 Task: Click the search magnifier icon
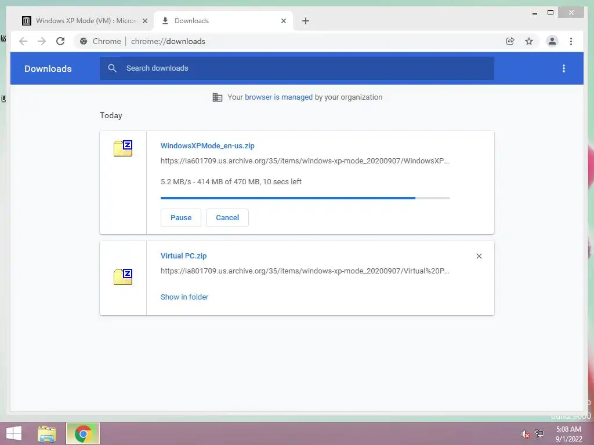click(112, 68)
